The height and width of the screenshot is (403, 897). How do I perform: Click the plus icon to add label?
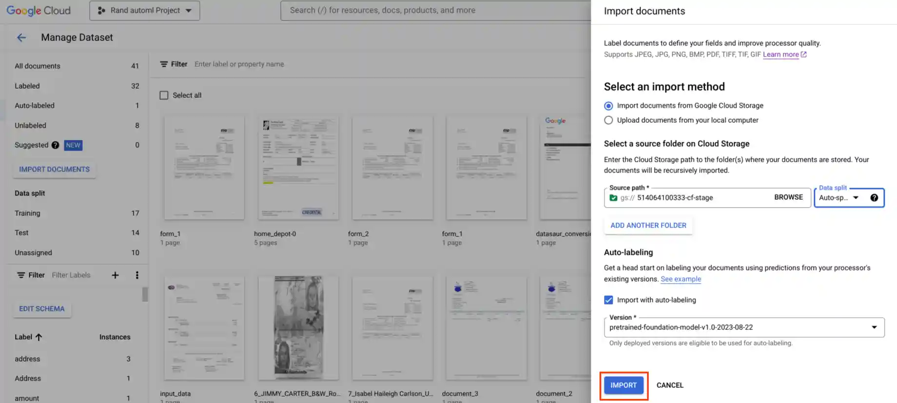(115, 275)
